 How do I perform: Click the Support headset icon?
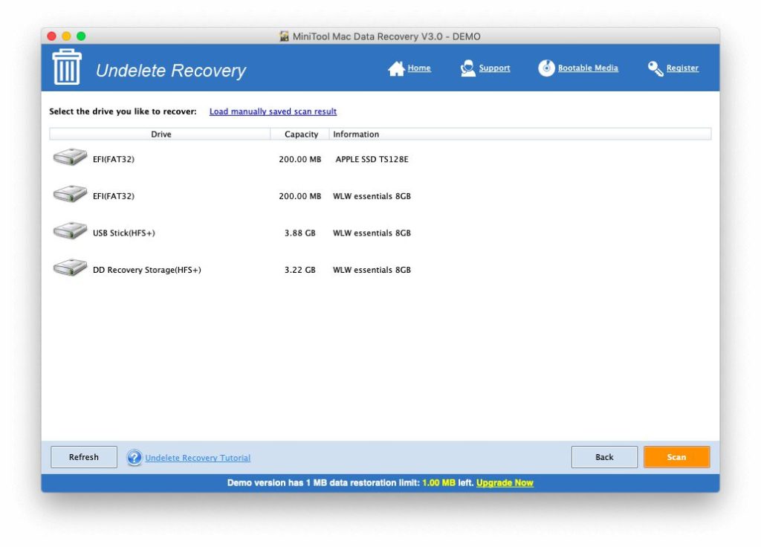coord(468,68)
